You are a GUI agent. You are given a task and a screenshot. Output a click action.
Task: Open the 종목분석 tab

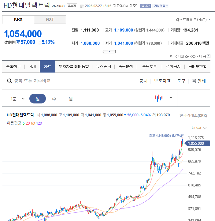(126, 66)
